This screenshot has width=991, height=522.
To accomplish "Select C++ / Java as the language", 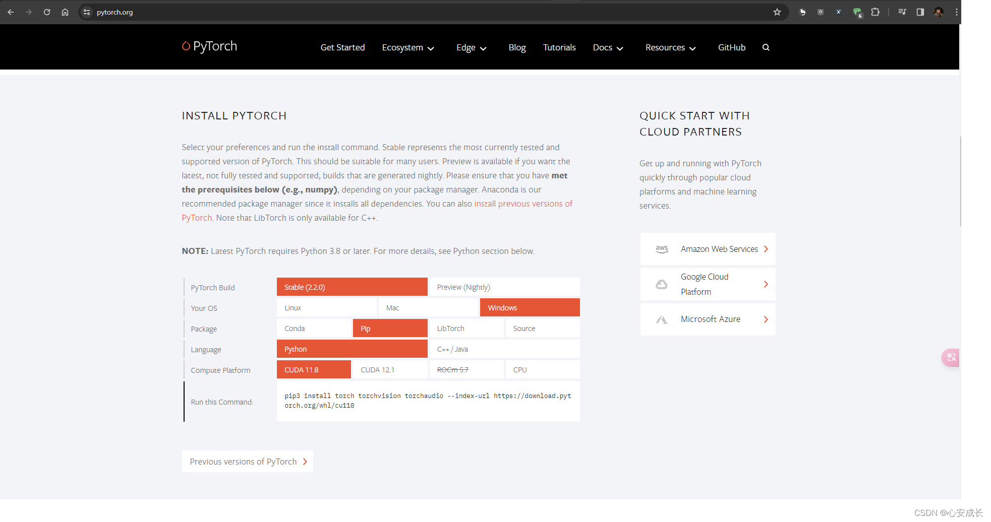I will pos(504,349).
